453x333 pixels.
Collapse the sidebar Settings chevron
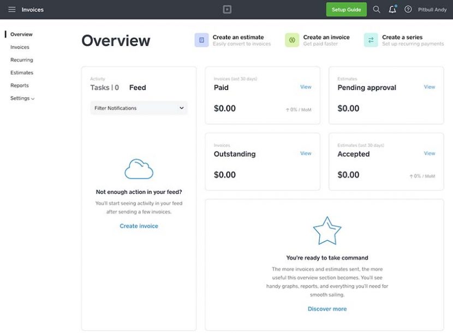pyautogui.click(x=32, y=99)
